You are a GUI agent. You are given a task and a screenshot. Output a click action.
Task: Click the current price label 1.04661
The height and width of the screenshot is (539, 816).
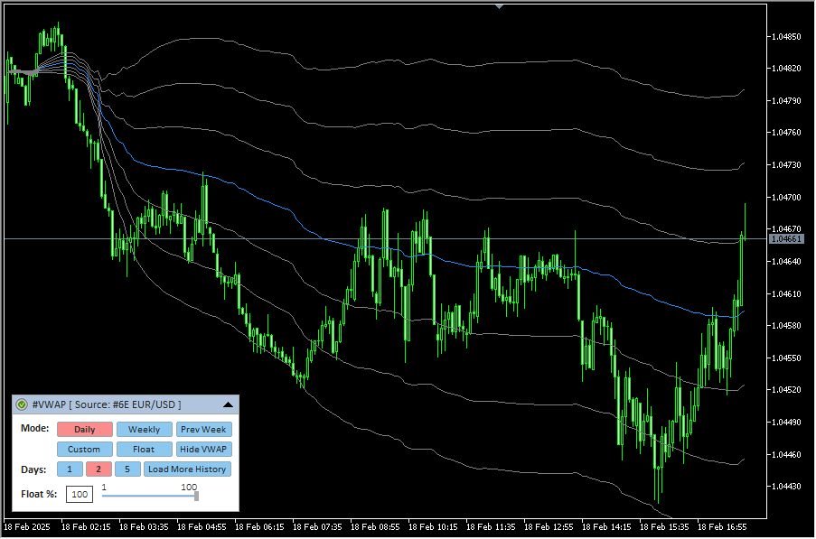784,239
